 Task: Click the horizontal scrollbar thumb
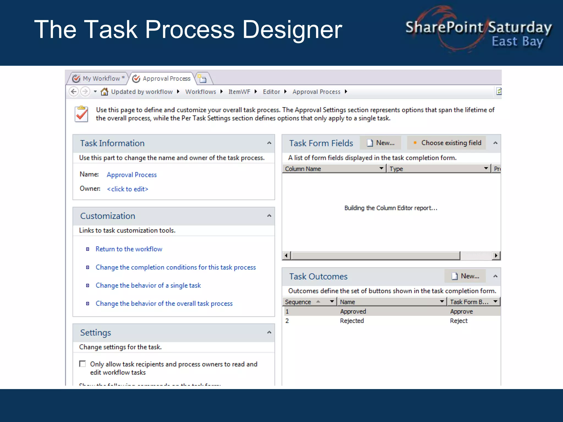tap(376, 256)
